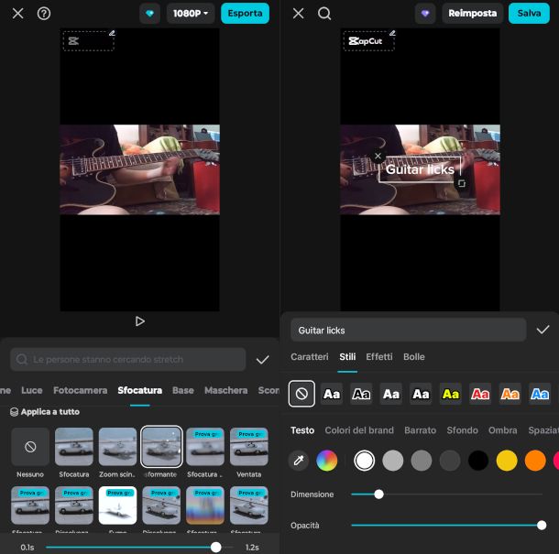Switch to the Effetti tab
The width and height of the screenshot is (559, 554).
[x=378, y=356]
